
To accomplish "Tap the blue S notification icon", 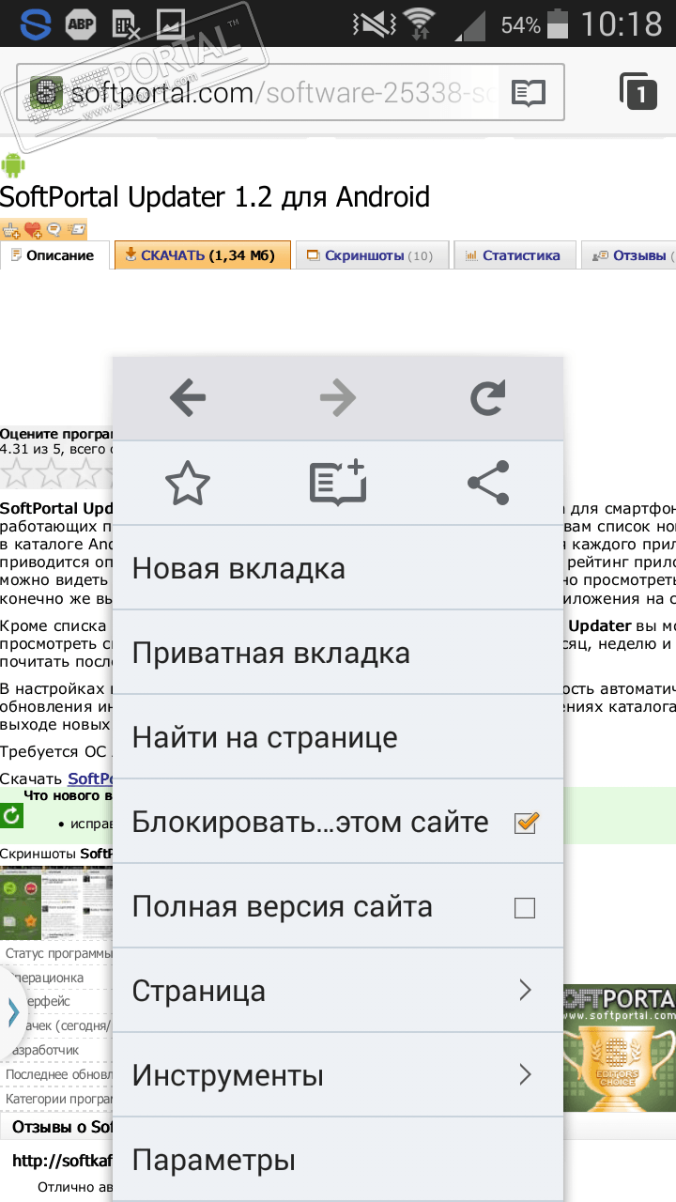I will (36, 23).
